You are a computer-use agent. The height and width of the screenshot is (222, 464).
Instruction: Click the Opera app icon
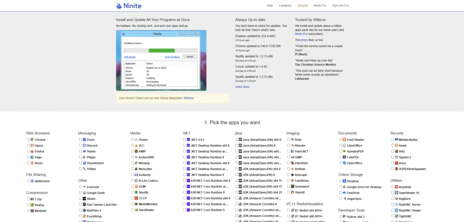click(32, 146)
